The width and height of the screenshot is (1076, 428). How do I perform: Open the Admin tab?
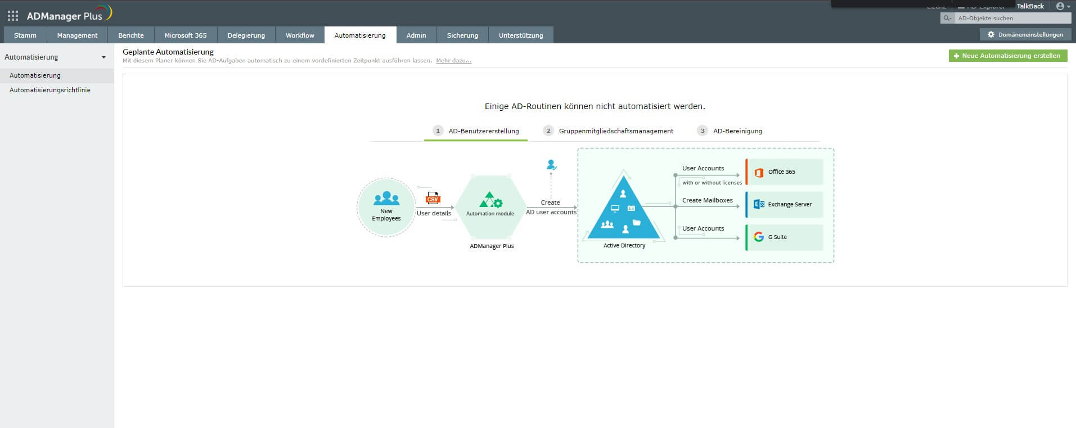click(x=416, y=35)
